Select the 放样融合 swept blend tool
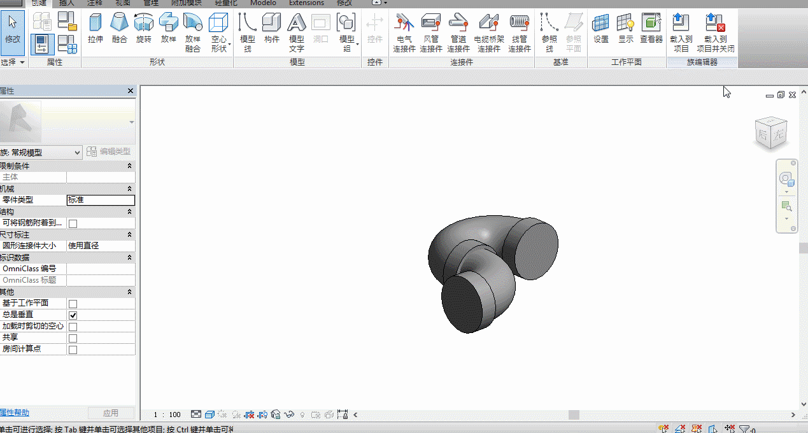This screenshot has width=808, height=433. click(193, 32)
